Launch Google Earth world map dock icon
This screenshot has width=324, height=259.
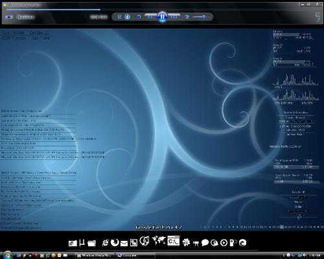pyautogui.click(x=159, y=241)
